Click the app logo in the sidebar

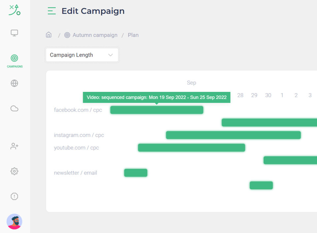coord(15,10)
